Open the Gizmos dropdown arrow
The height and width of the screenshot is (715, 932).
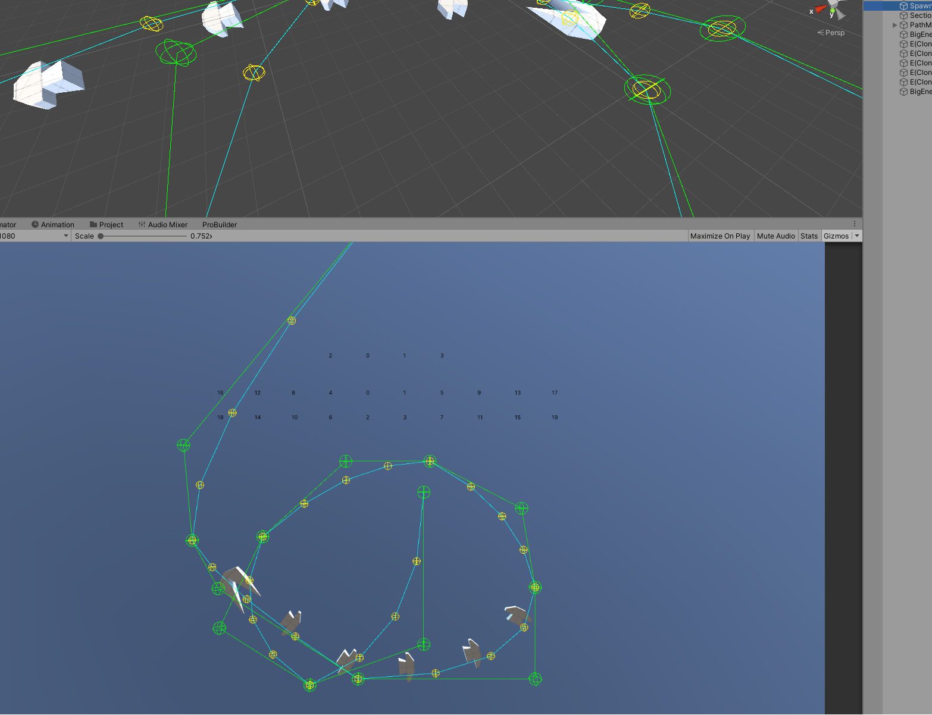pyautogui.click(x=855, y=236)
